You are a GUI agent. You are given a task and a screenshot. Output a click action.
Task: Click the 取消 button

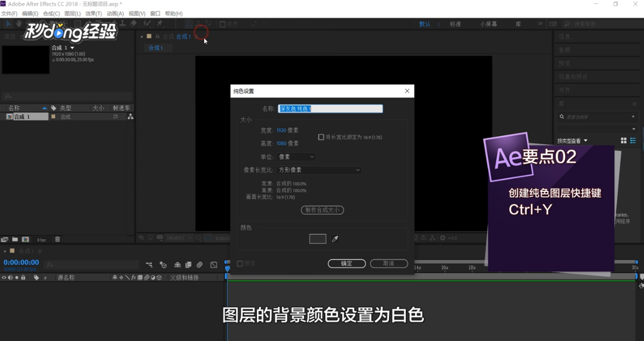[x=389, y=264]
